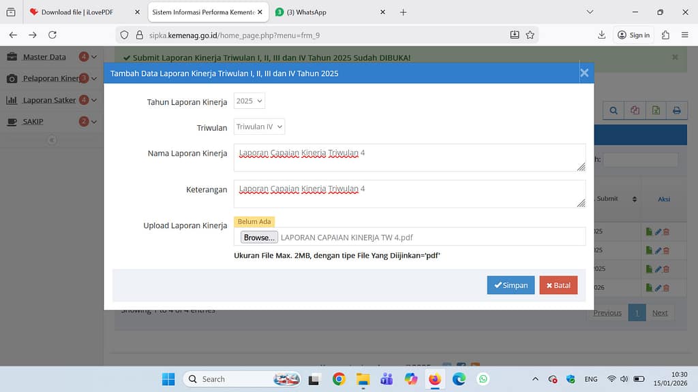
Task: Click the Simpan save button
Action: click(511, 285)
